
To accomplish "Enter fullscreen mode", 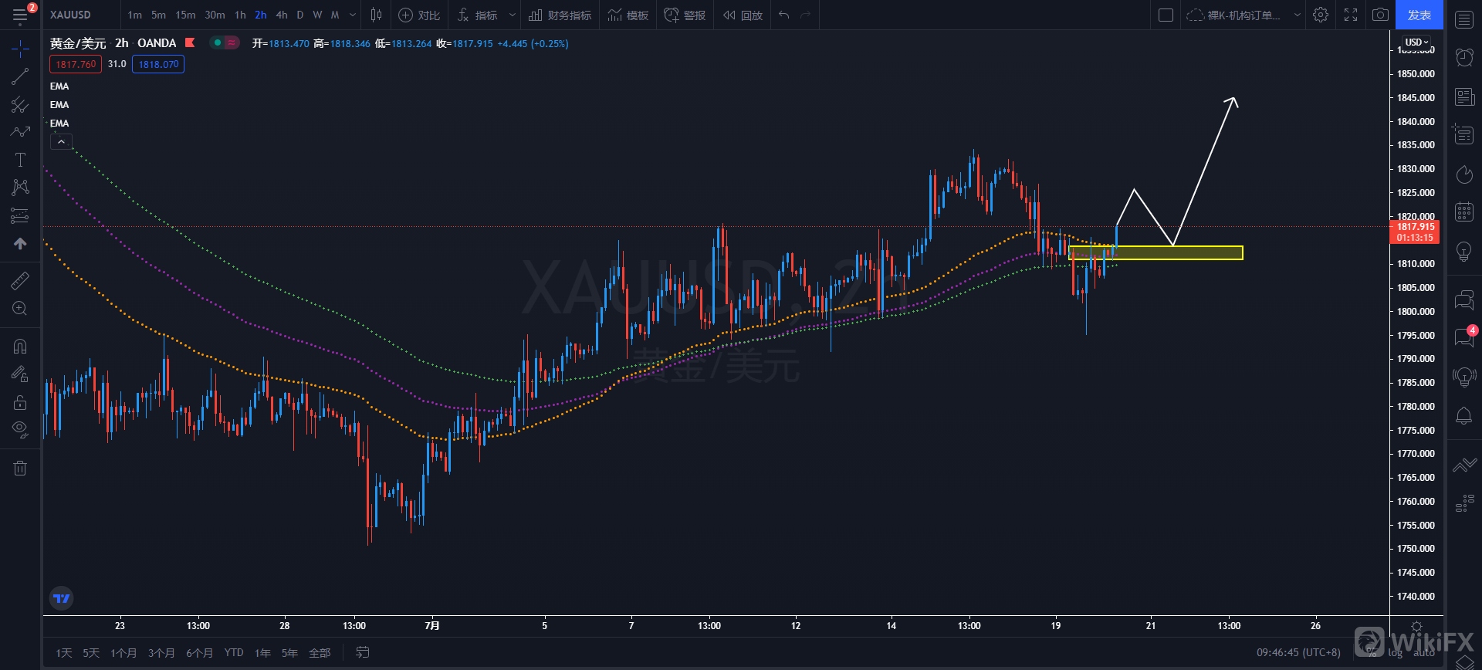I will pyautogui.click(x=1351, y=15).
